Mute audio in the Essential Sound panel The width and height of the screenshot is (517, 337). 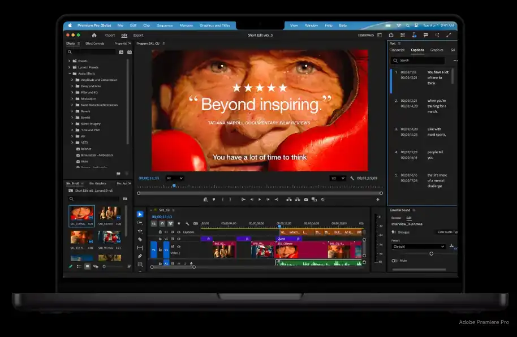394,260
